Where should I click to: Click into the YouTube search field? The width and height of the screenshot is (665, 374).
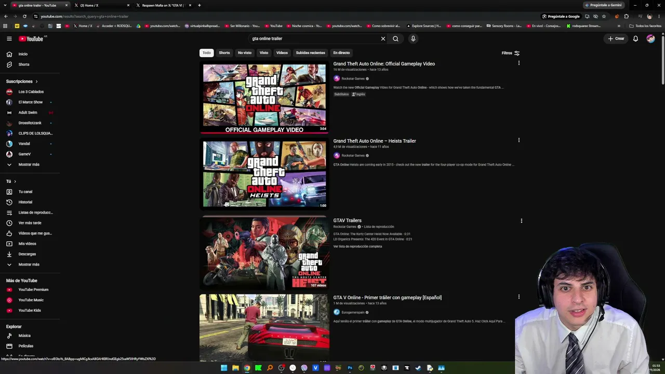[314, 38]
